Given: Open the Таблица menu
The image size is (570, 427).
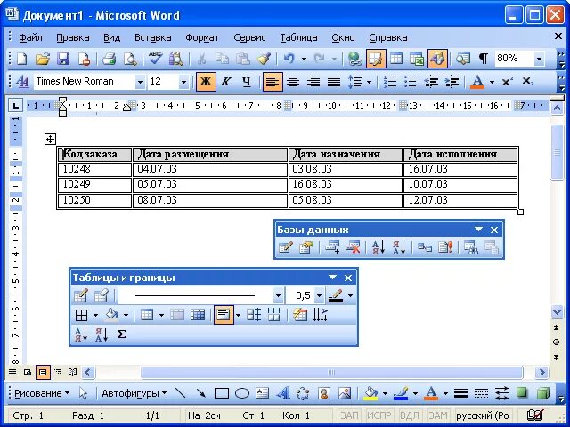Looking at the screenshot, I should [x=298, y=37].
